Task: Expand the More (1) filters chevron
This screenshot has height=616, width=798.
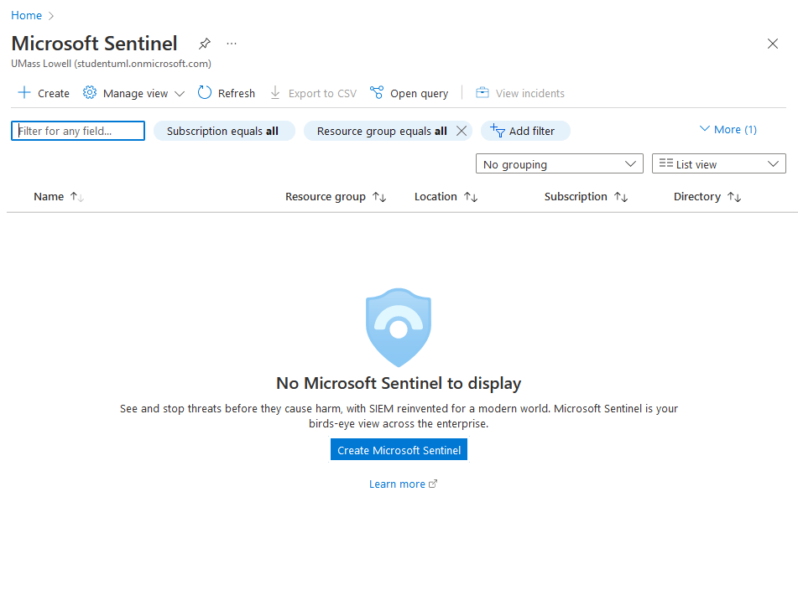Action: pyautogui.click(x=705, y=129)
